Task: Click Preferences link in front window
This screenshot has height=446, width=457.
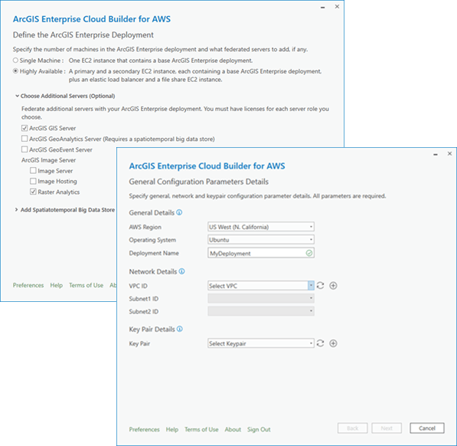Action: coord(144,429)
